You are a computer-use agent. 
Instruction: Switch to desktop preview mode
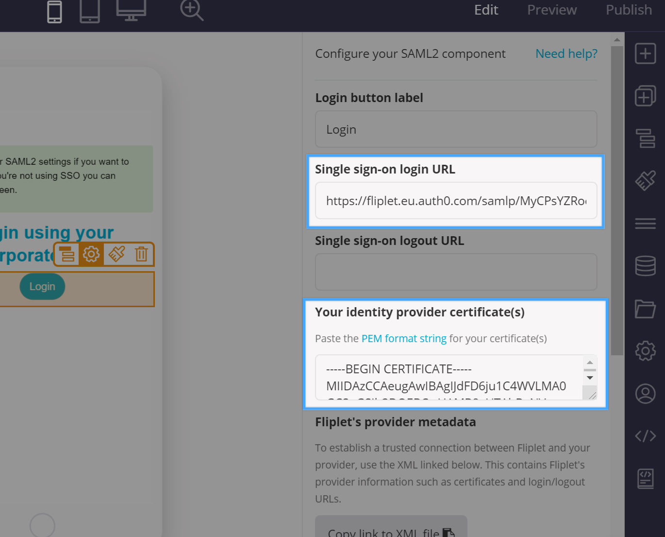coord(131,12)
